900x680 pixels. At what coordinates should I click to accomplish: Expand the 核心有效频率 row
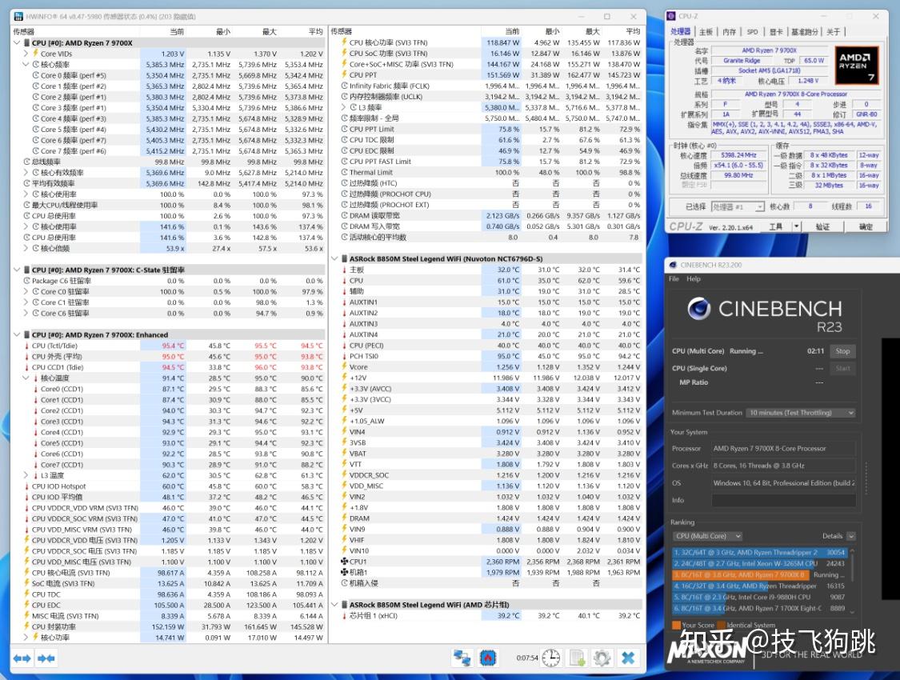point(26,173)
